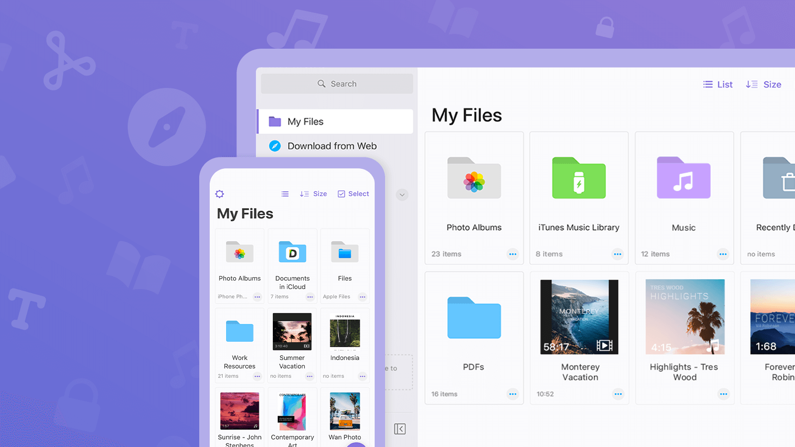Open more options for PDFs folder

[513, 394]
